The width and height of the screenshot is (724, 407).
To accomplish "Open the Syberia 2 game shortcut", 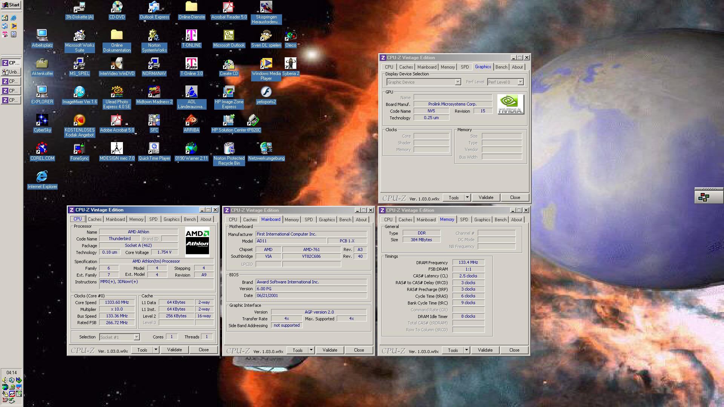I will point(290,64).
